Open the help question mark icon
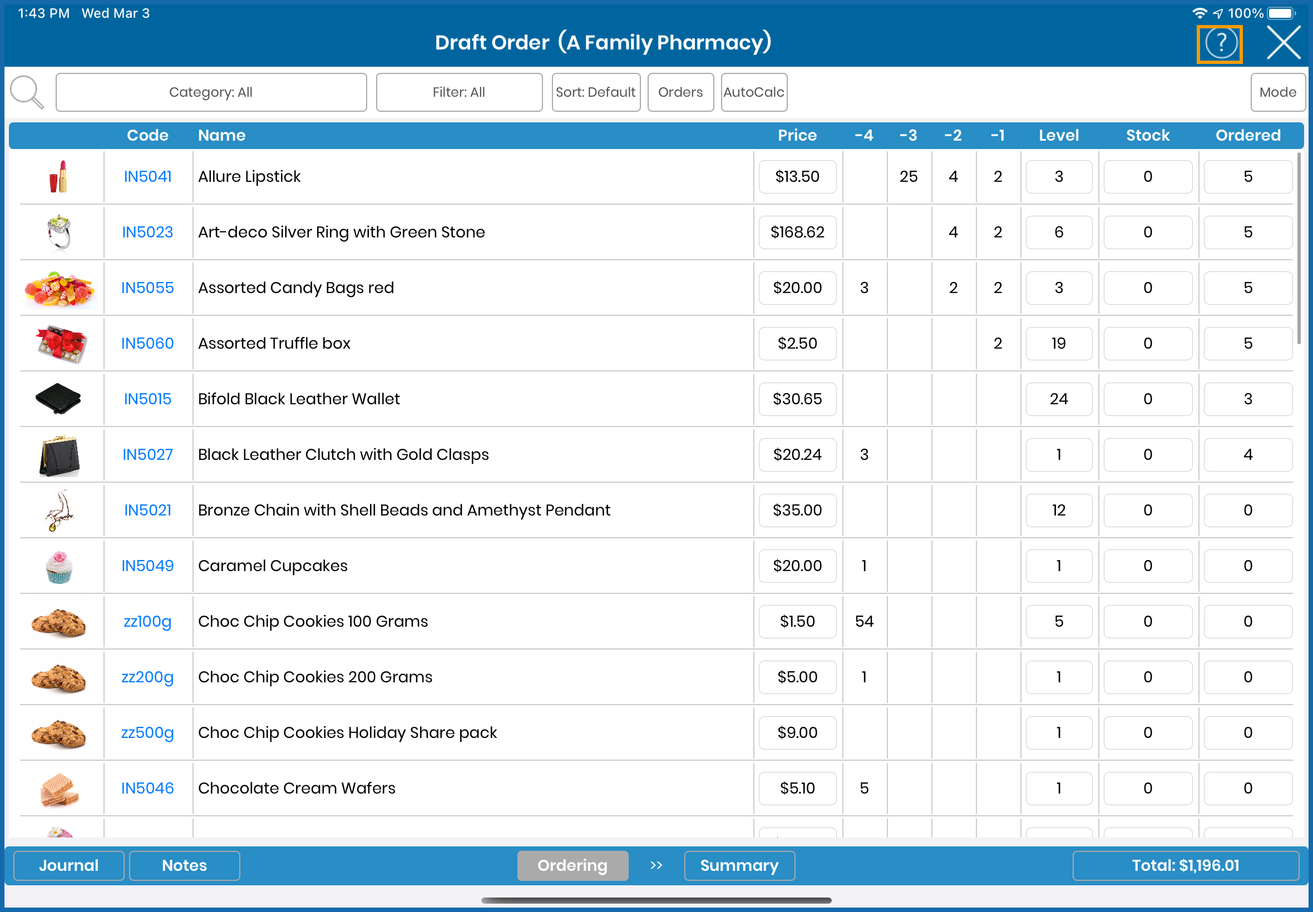The height and width of the screenshot is (912, 1313). (x=1220, y=43)
